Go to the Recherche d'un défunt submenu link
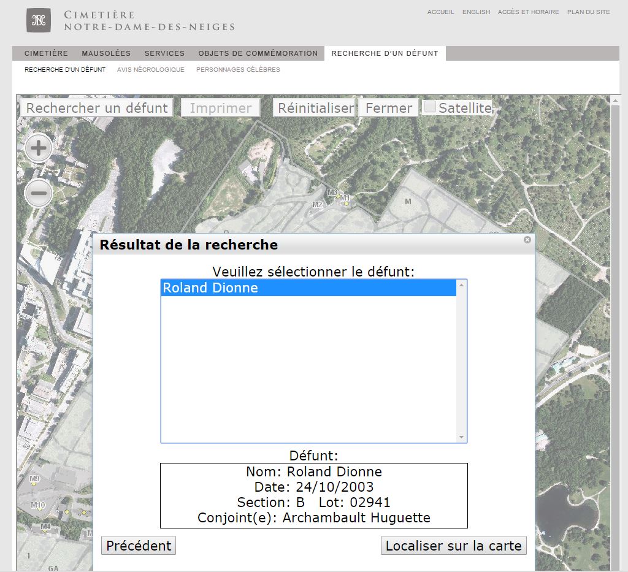This screenshot has height=572, width=628. [65, 70]
